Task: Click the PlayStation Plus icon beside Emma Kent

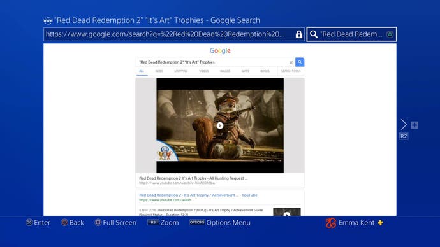Action: coord(380,223)
